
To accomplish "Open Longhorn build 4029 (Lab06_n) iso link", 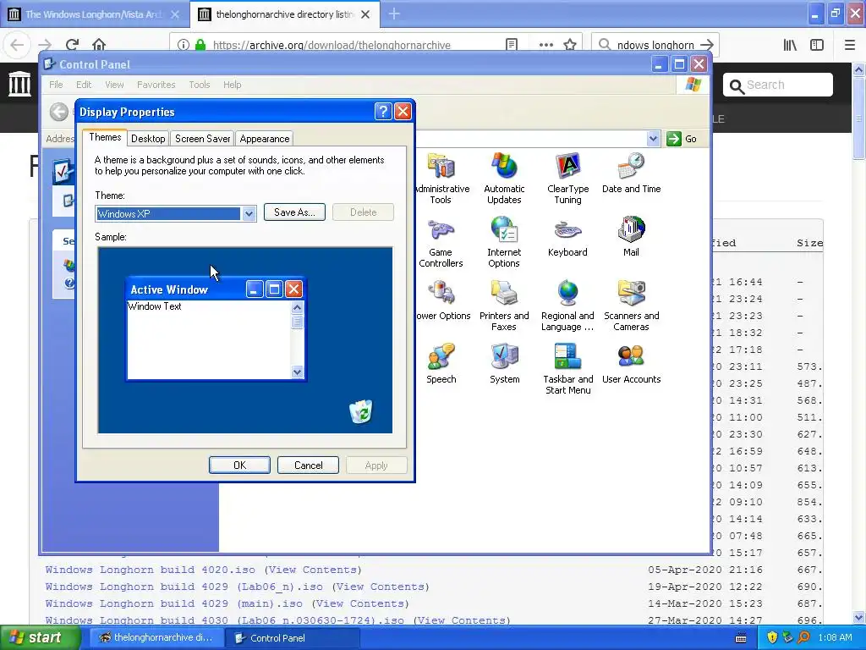I will [x=184, y=587].
